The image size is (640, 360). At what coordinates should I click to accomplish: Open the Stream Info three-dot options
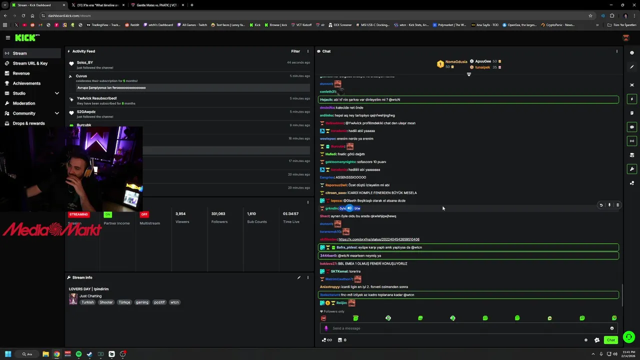[308, 277]
